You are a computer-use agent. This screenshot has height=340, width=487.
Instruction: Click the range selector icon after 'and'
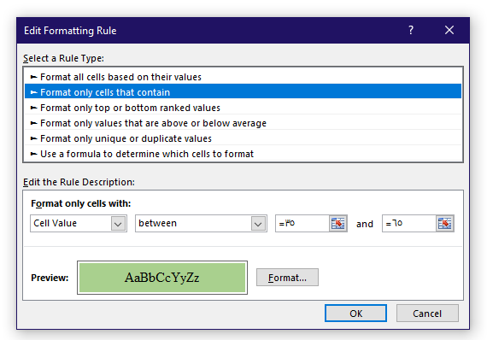pyautogui.click(x=445, y=223)
